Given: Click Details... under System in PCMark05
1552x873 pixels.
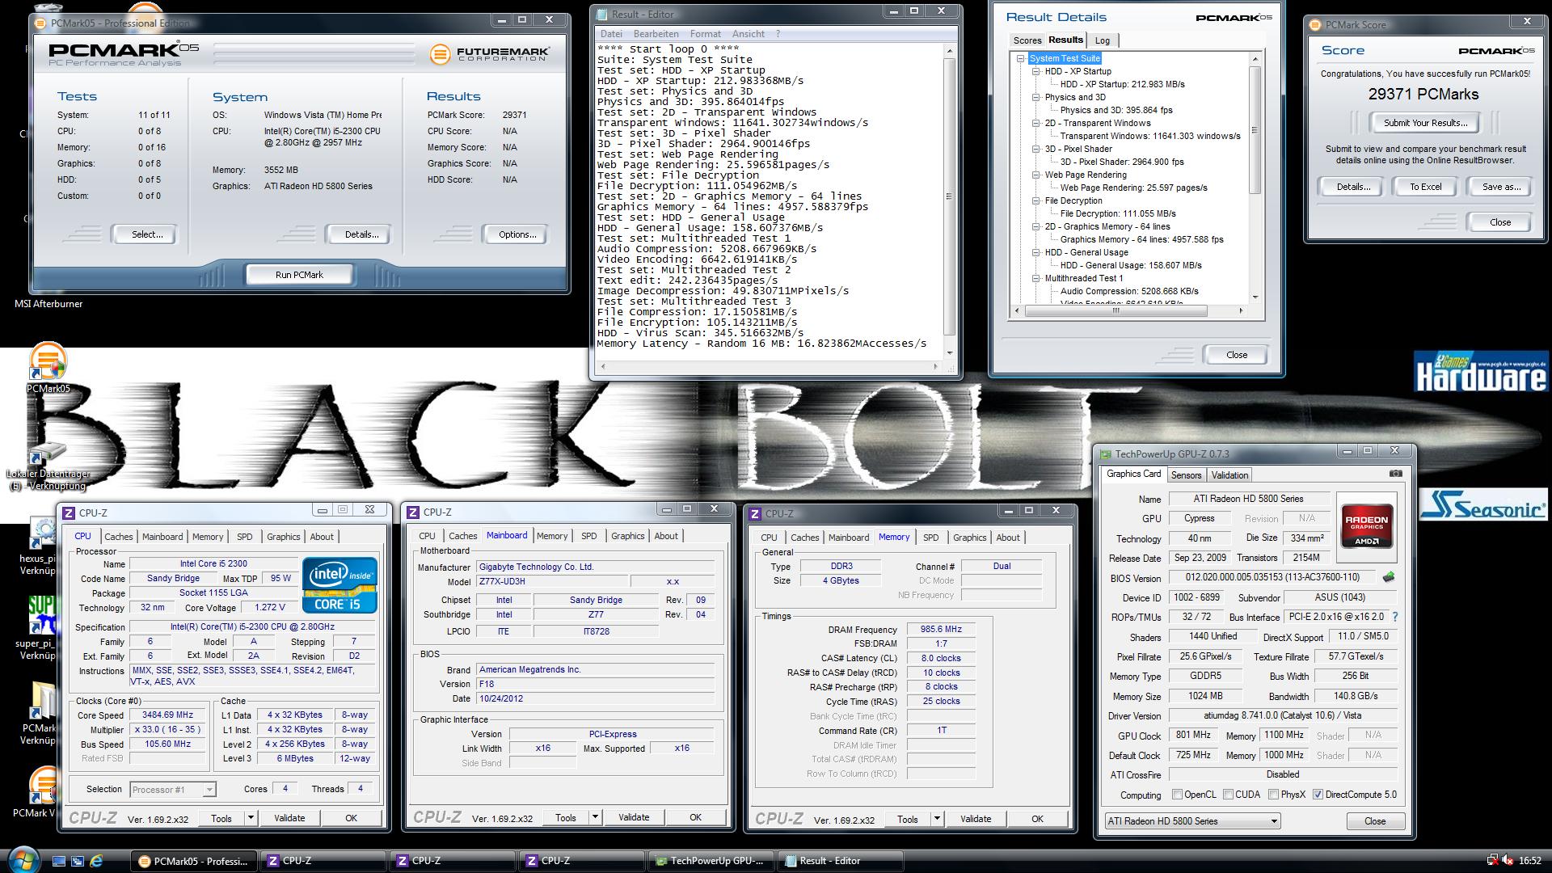Looking at the screenshot, I should click(361, 234).
